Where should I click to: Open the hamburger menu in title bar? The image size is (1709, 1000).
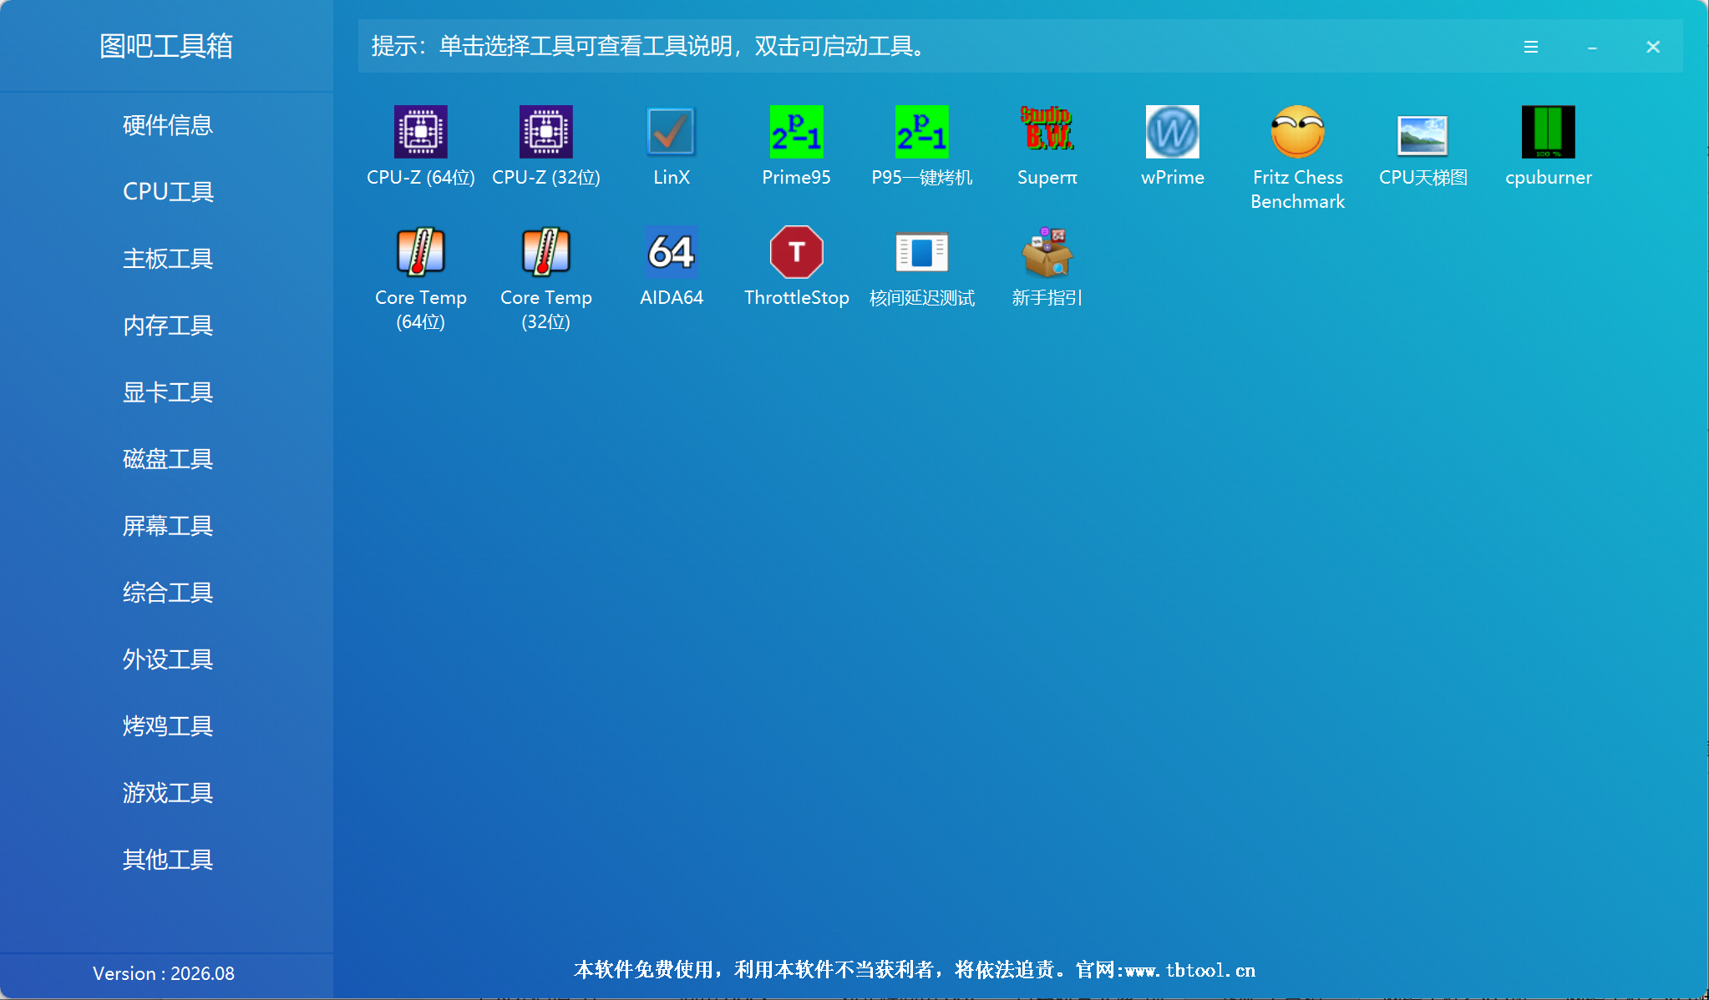pyautogui.click(x=1531, y=47)
